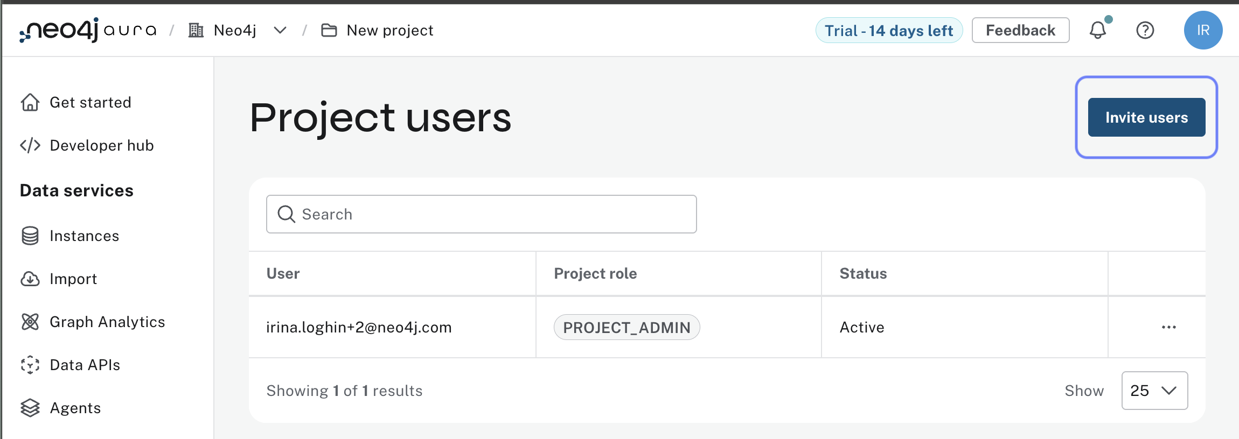Open the Import page
Screen dimensions: 1239x439
point(73,279)
